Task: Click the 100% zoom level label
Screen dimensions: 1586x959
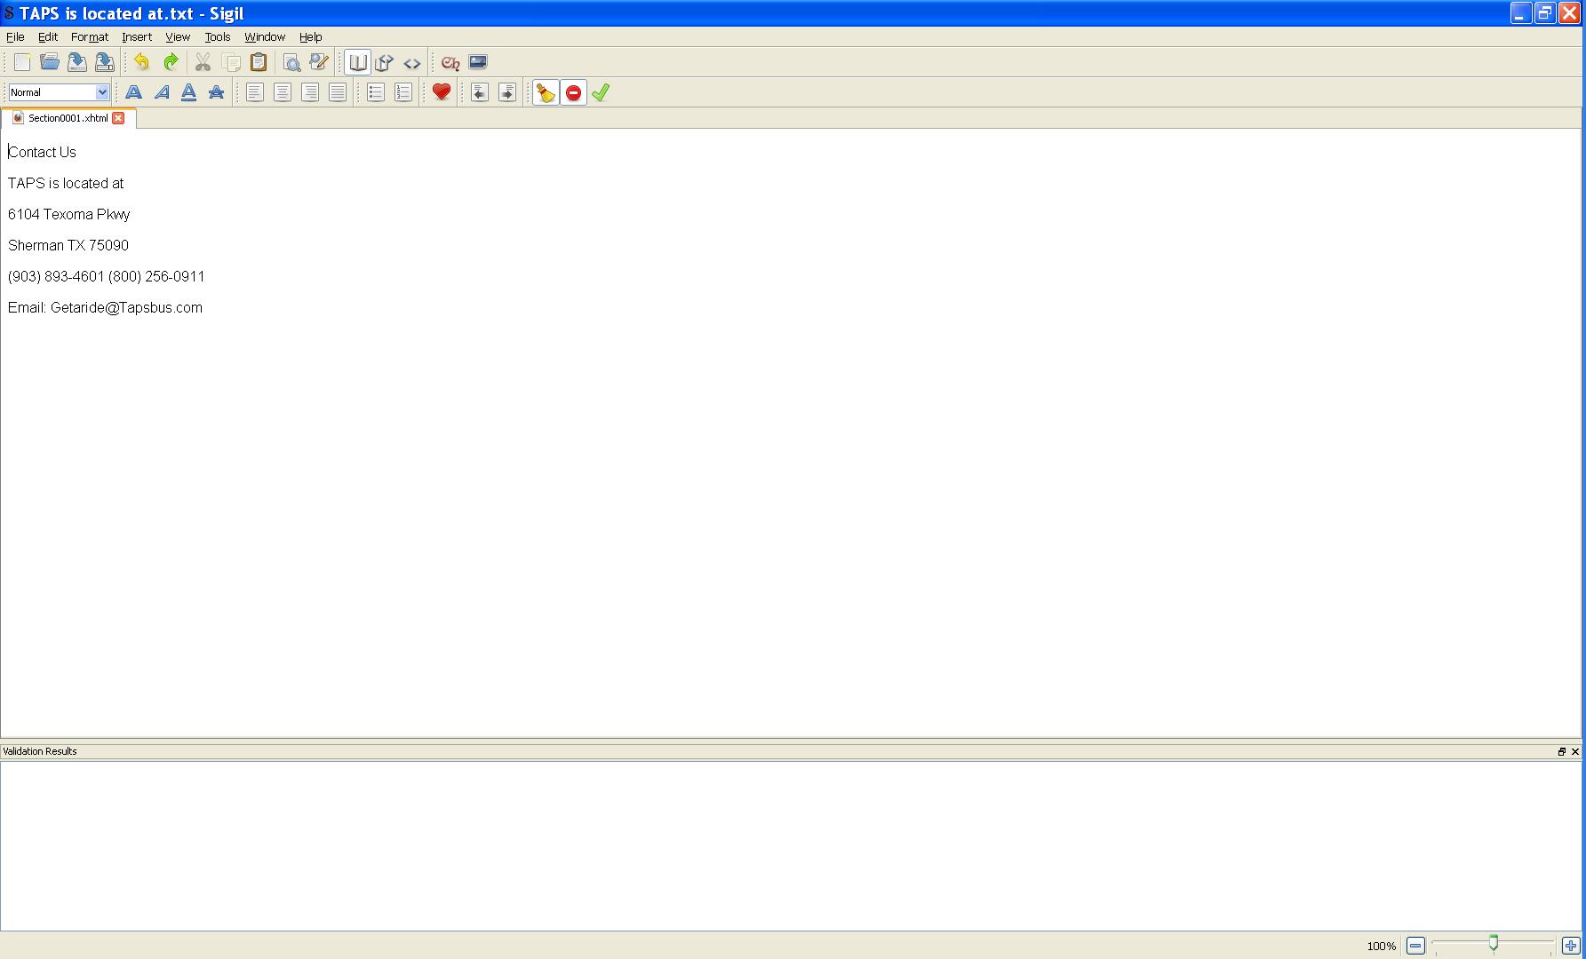Action: click(1382, 947)
